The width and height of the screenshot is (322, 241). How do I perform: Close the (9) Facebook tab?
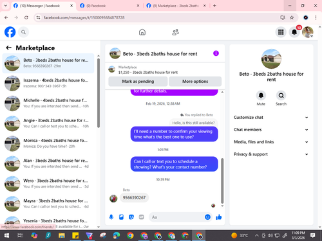(x=138, y=6)
